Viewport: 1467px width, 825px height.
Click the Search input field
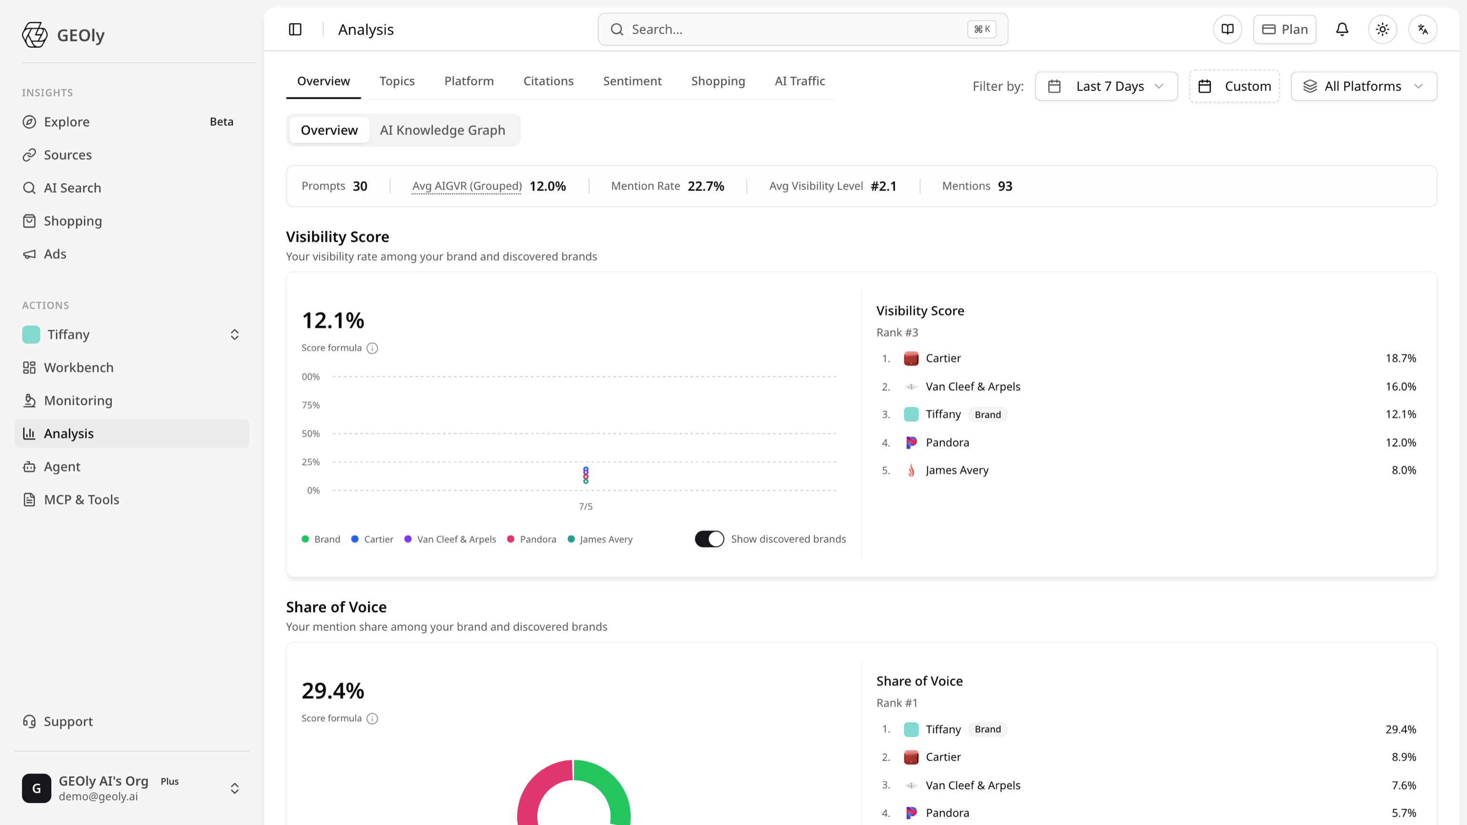[x=803, y=29]
